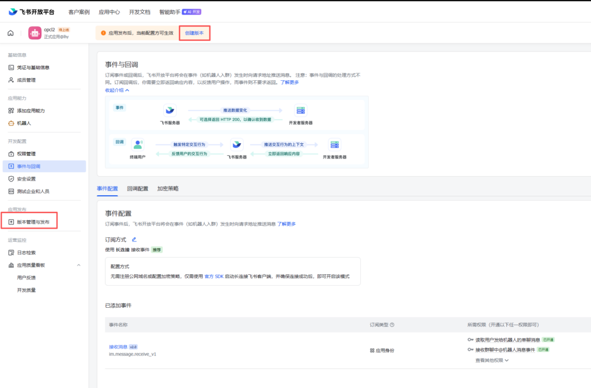Open 智能助手 AI 开发 menu item

click(180, 12)
